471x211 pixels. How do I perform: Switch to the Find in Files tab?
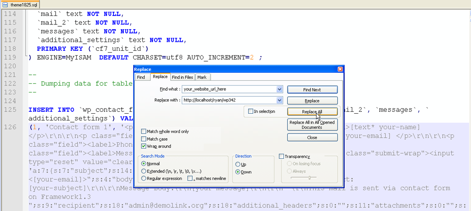[x=182, y=77]
